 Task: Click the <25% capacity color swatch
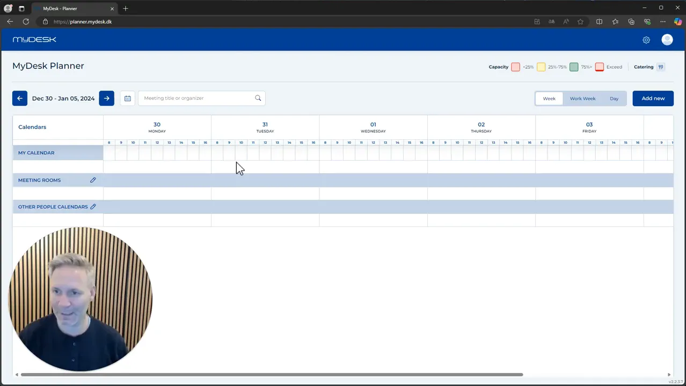click(515, 67)
